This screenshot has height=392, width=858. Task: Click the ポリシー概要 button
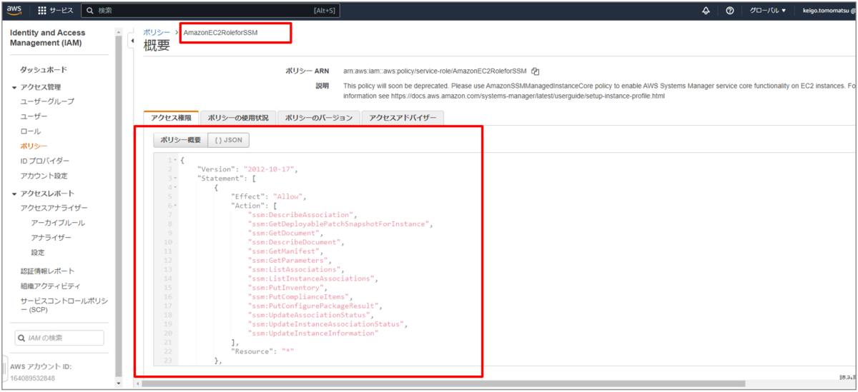[180, 140]
